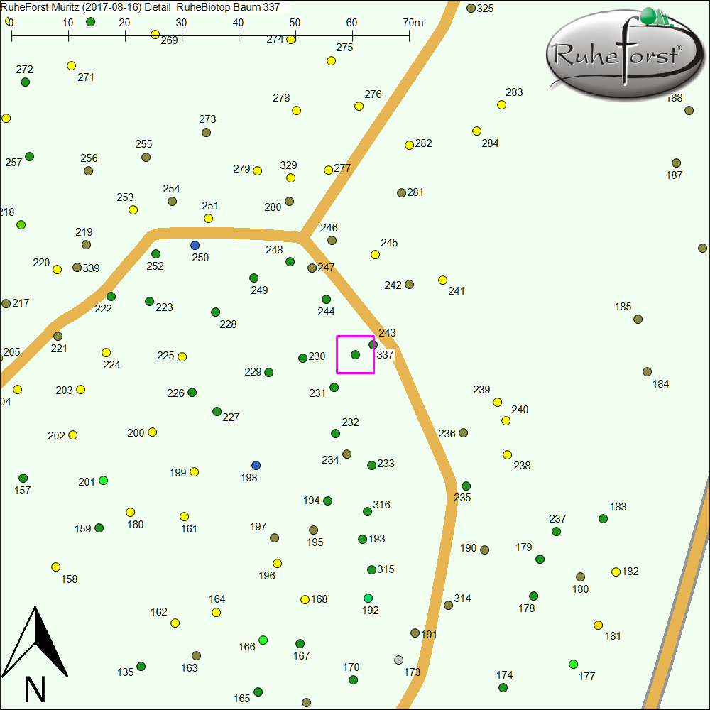The width and height of the screenshot is (710, 710).
Task: Select the teal-green tree marker 192
Action: 368,598
